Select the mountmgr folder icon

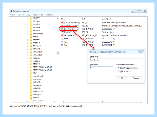pos(31,34)
